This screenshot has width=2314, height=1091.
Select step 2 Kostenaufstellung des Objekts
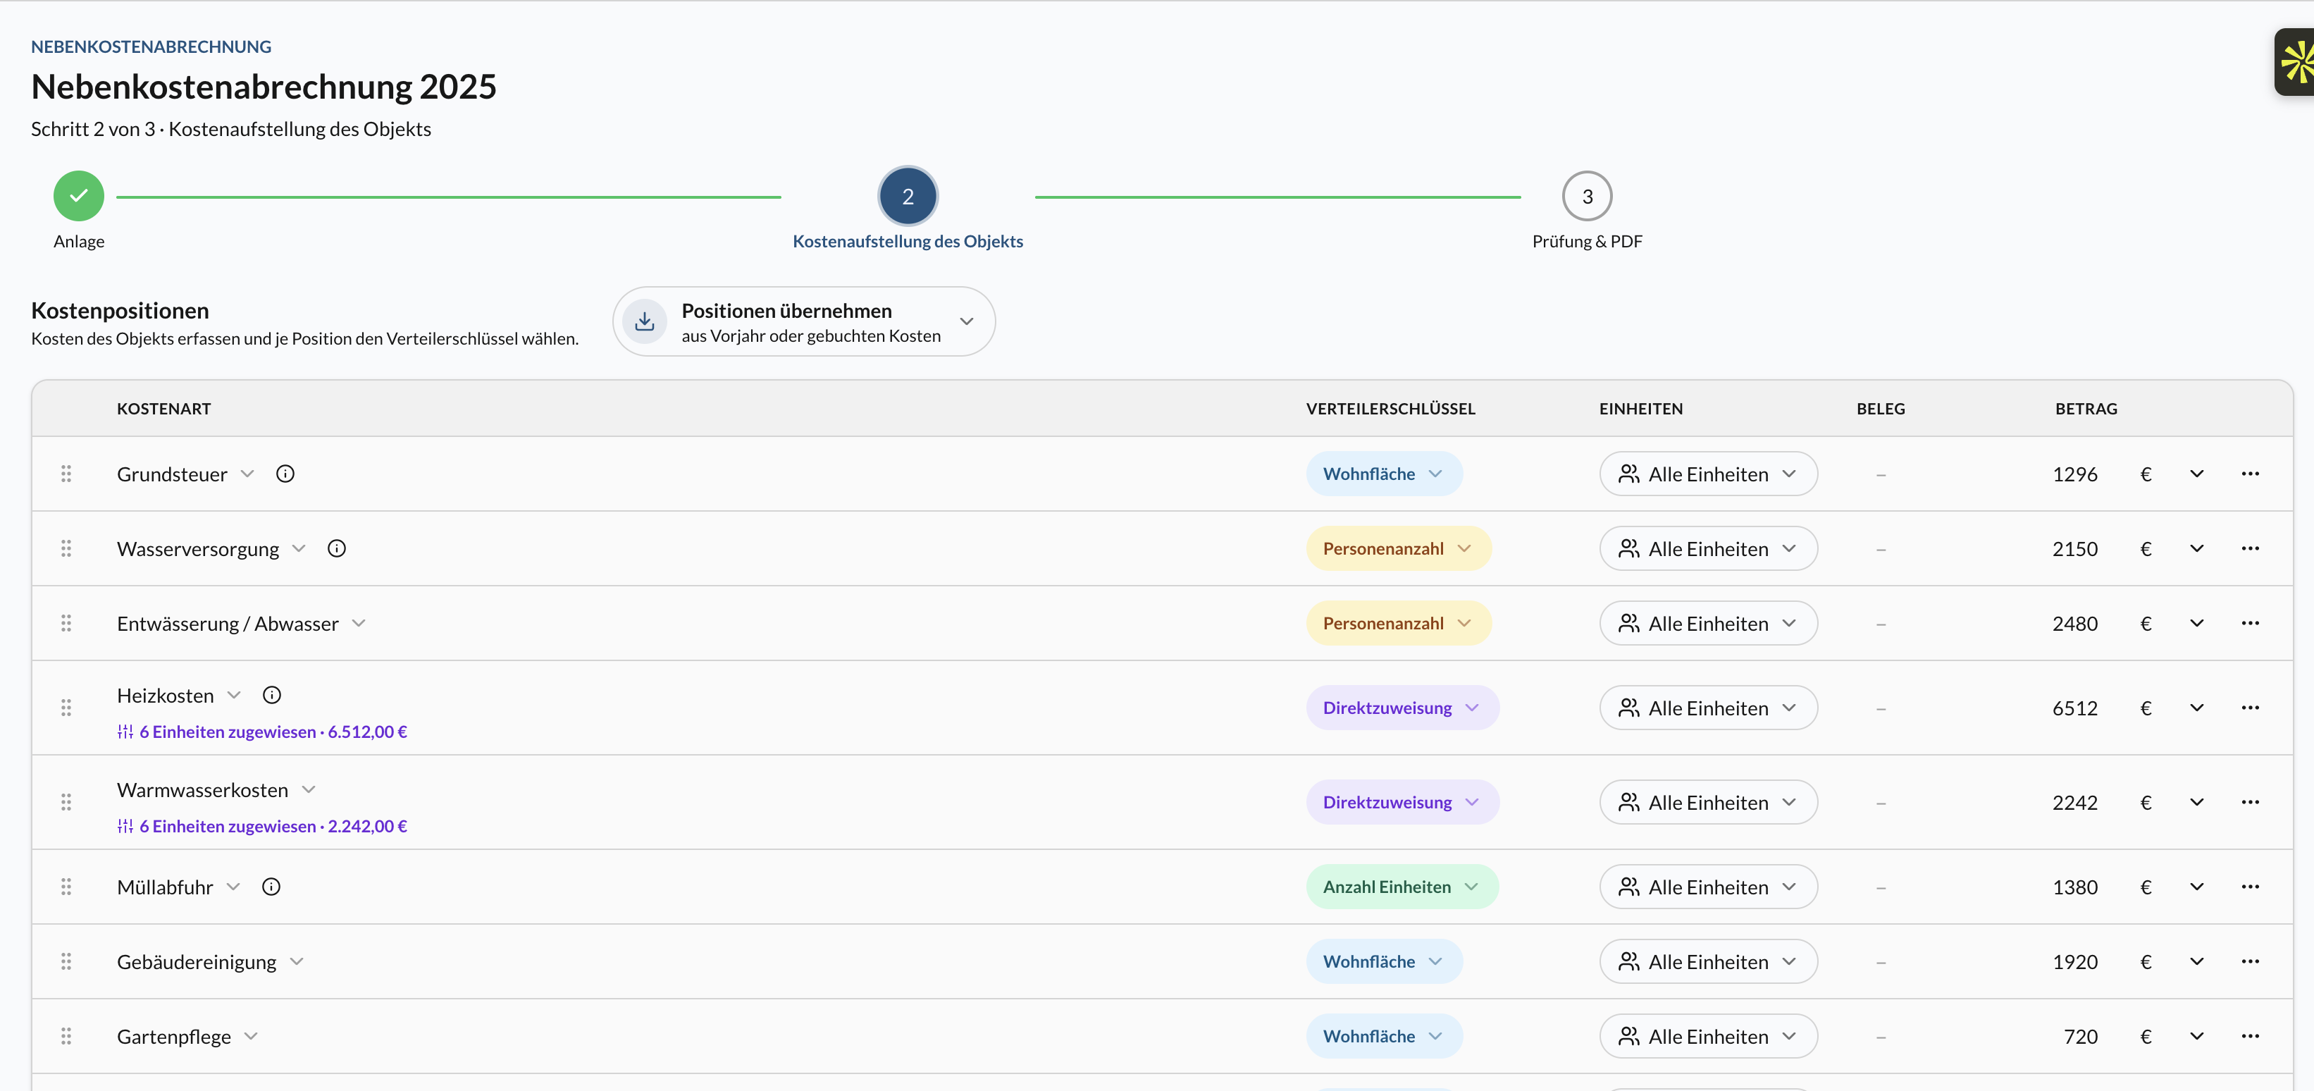(x=908, y=196)
